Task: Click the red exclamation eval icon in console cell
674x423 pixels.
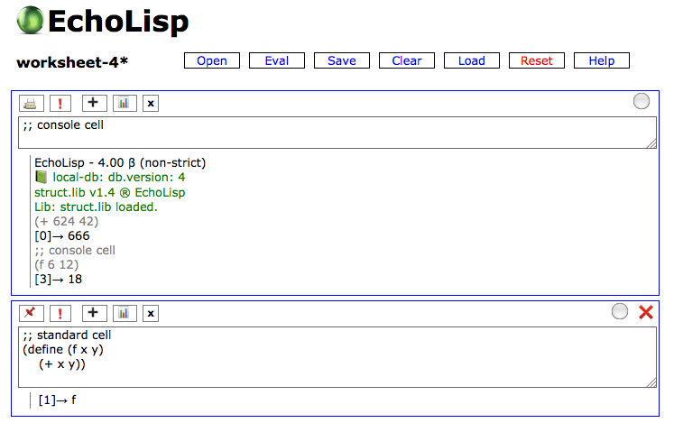Action: [60, 103]
